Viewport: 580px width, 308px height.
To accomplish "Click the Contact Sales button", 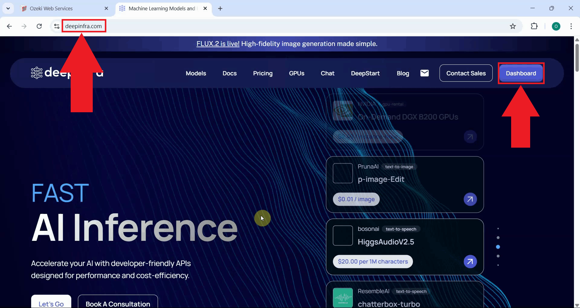I will (x=466, y=73).
